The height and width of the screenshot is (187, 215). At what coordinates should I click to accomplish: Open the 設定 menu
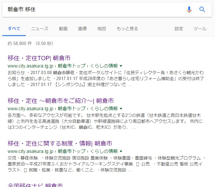(x=179, y=29)
